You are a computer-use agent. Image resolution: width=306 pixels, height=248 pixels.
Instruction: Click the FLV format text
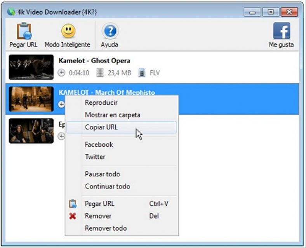coord(155,73)
